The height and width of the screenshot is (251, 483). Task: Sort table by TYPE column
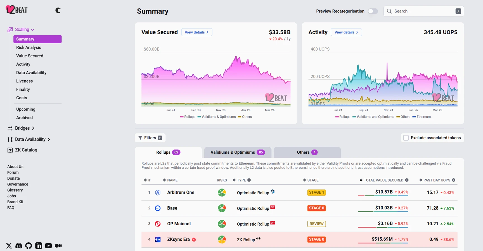point(239,180)
